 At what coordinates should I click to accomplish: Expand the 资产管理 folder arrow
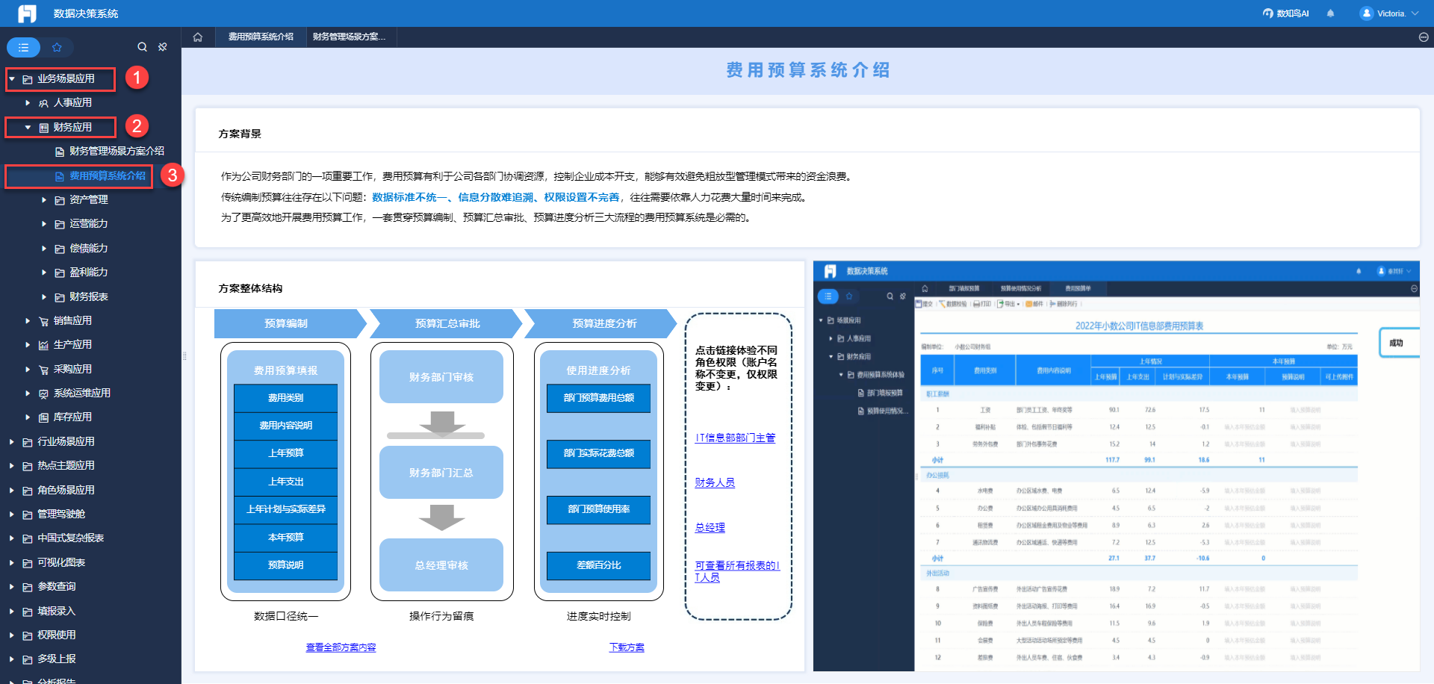click(44, 200)
